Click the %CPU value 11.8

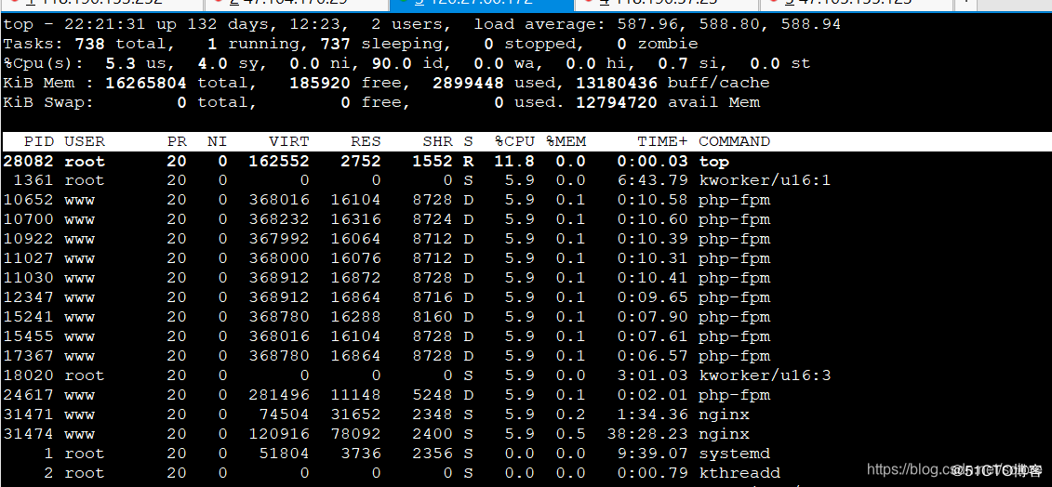[514, 161]
